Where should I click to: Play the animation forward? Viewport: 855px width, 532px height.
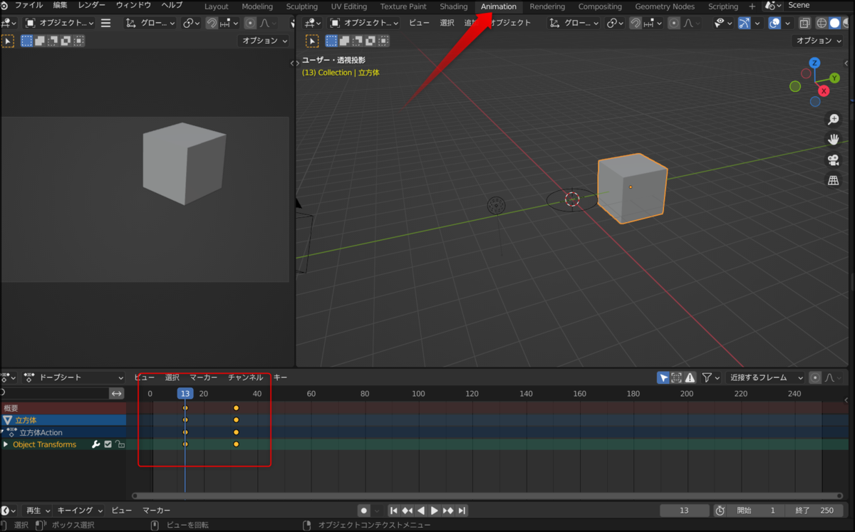434,511
